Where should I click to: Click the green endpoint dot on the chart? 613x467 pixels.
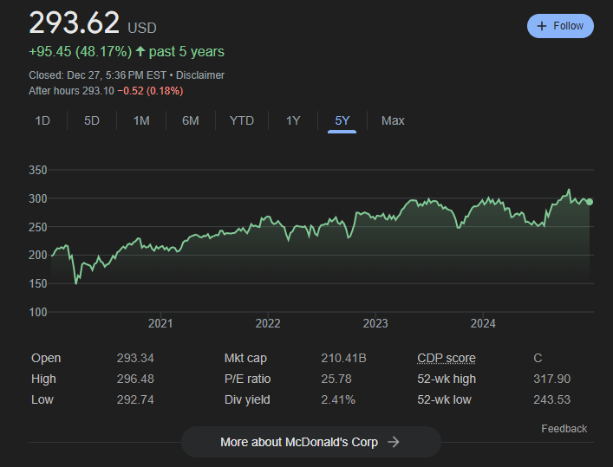pyautogui.click(x=590, y=202)
